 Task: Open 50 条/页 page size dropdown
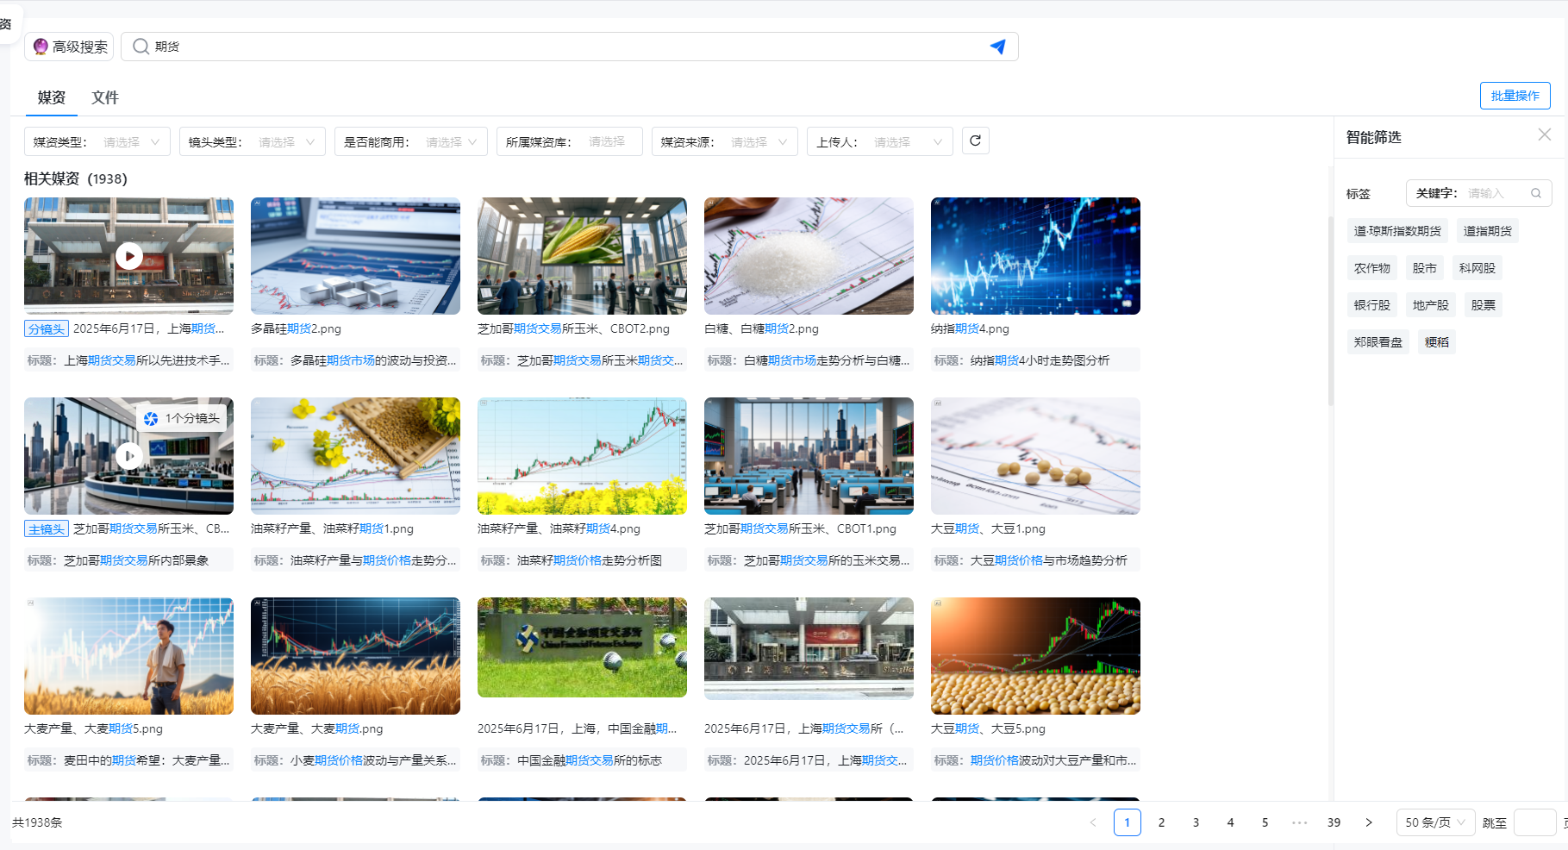[1435, 822]
